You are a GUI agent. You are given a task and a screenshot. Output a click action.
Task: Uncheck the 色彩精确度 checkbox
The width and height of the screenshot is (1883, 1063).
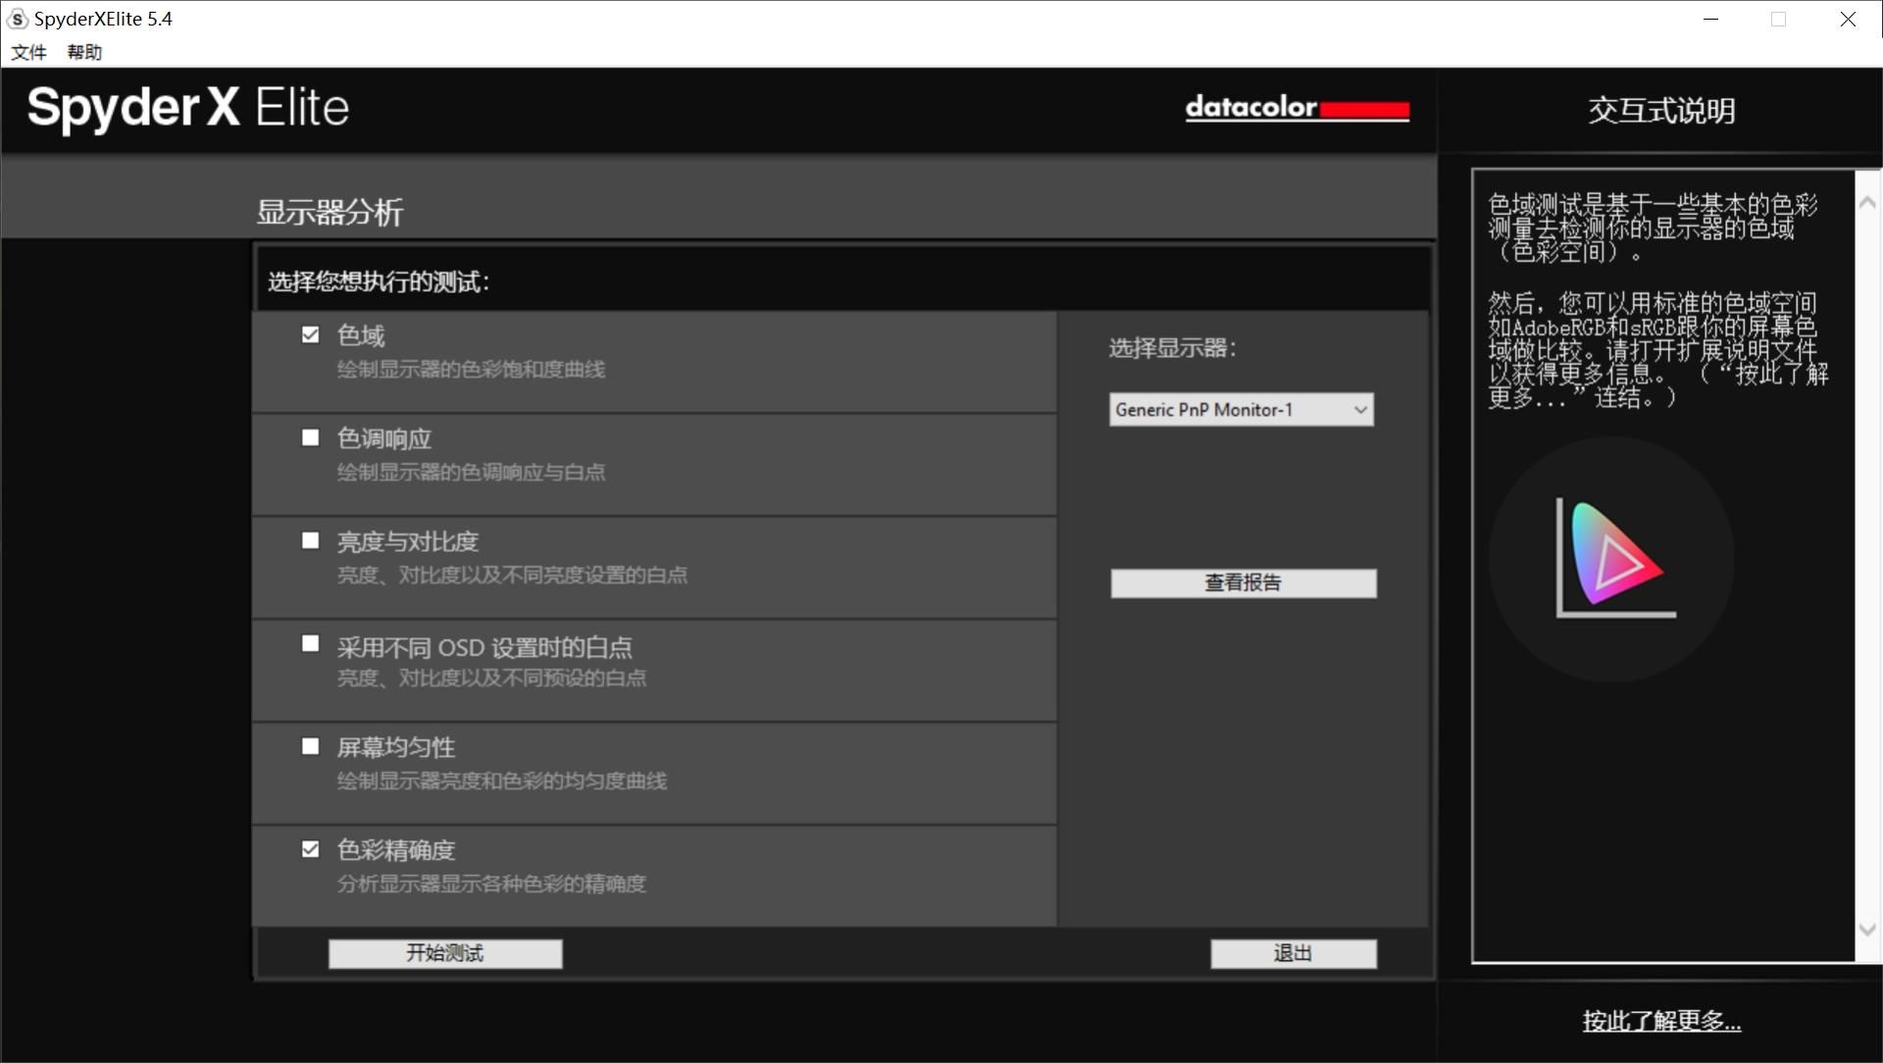tap(310, 850)
